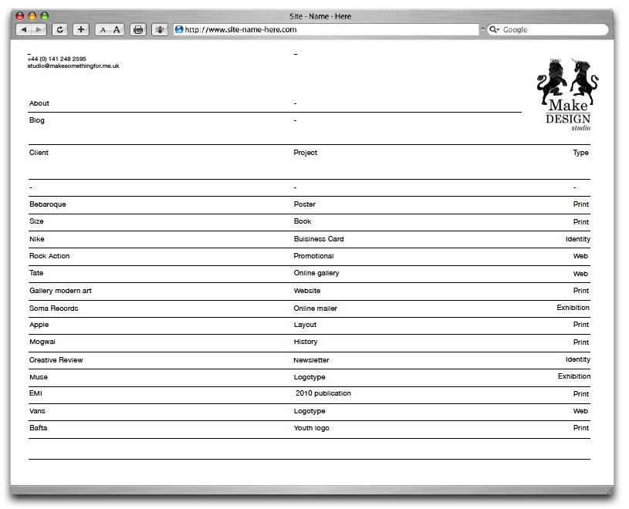
Task: Click the Type column header
Action: click(580, 153)
